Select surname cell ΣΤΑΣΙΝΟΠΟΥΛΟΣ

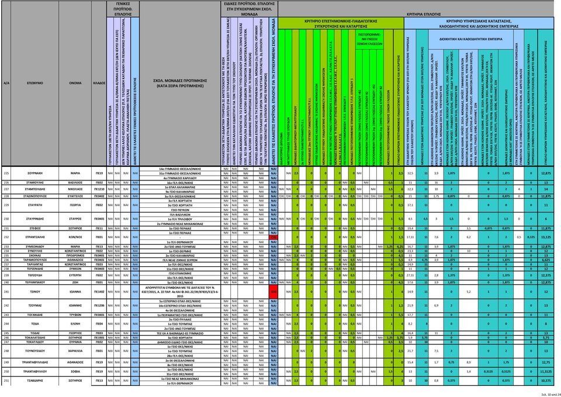pos(34,196)
